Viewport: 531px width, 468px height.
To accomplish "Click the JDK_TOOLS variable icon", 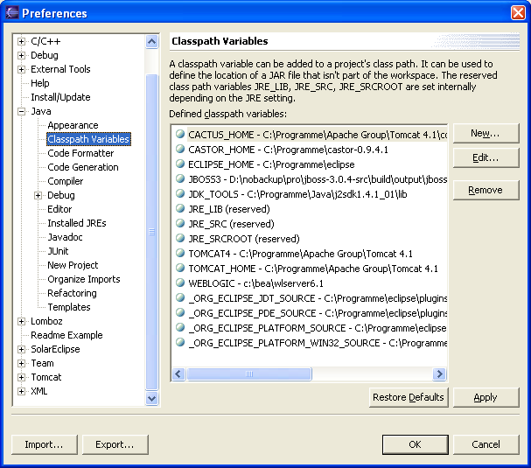I will pos(180,194).
